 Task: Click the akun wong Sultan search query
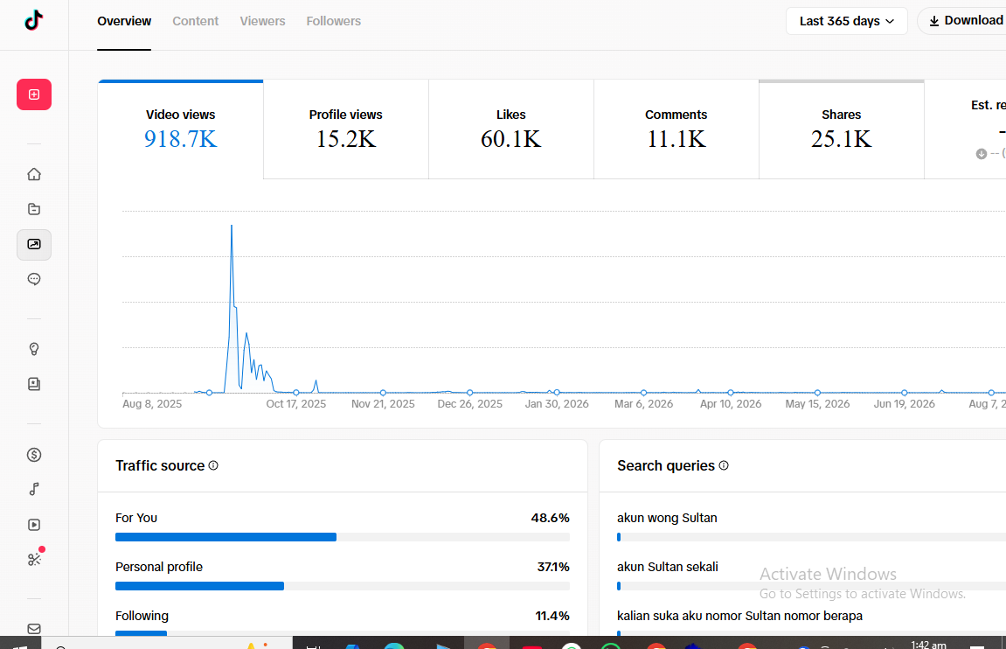tap(667, 518)
